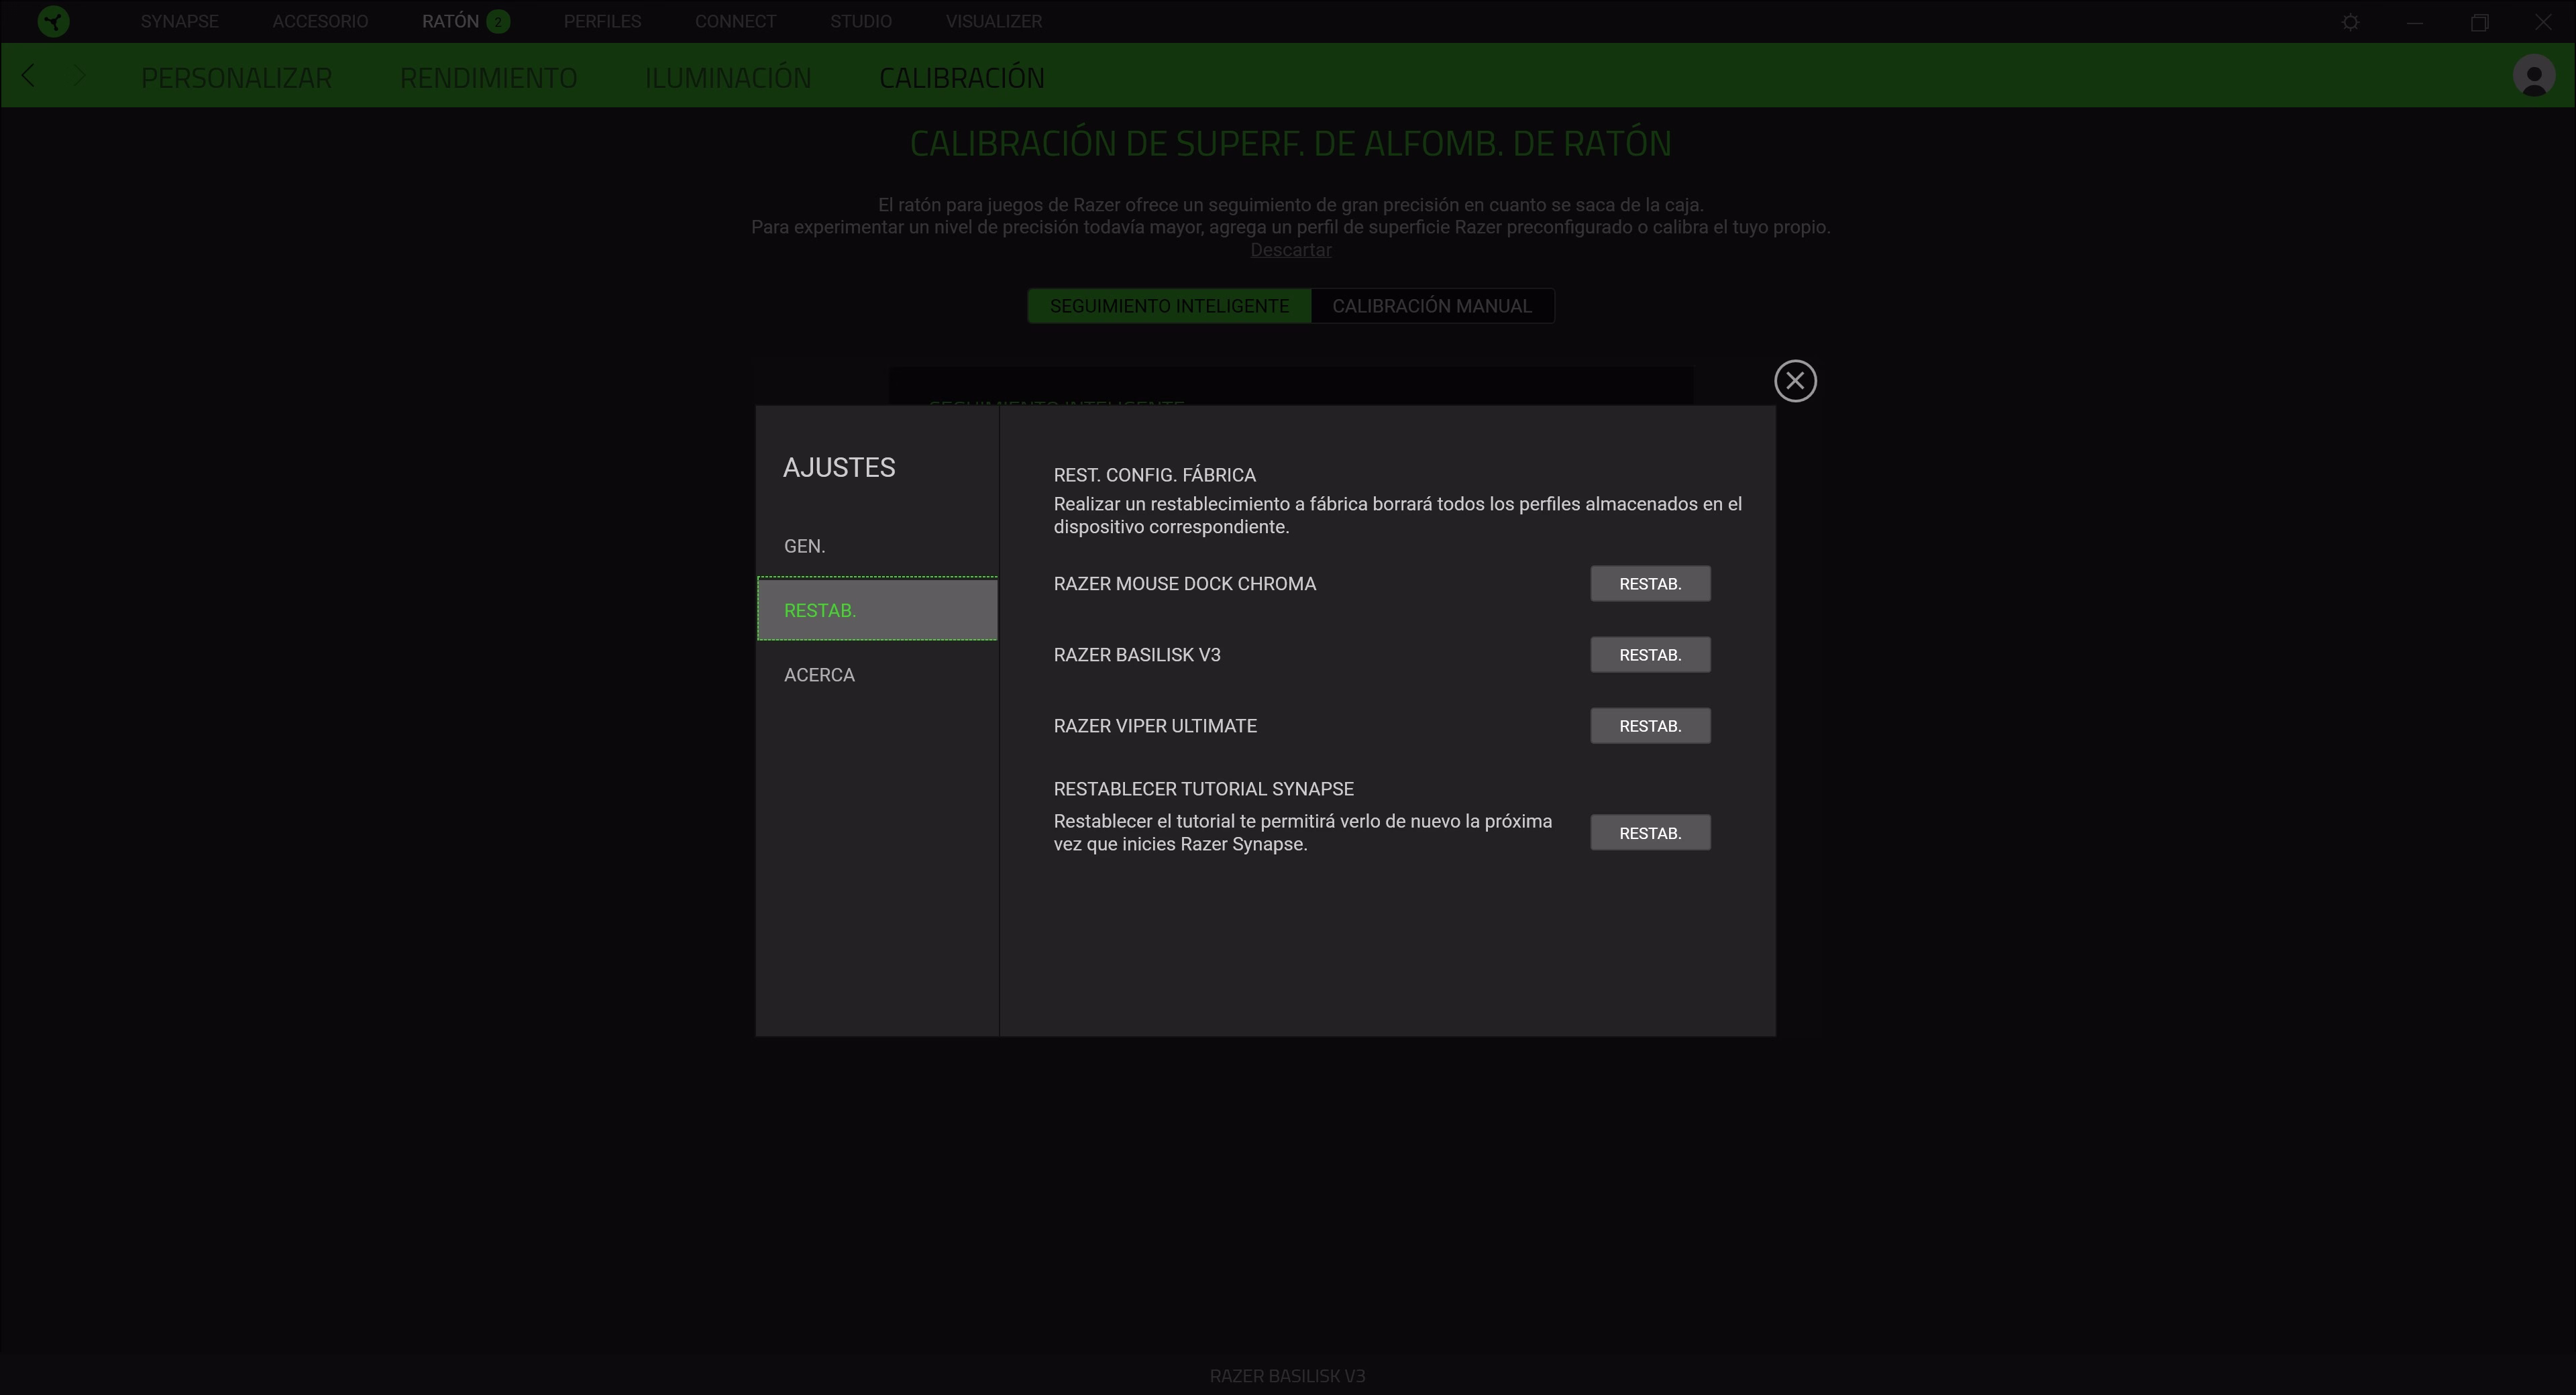Switch to ILUMINACIÓN subtab
This screenshot has height=1395, width=2576.
tap(728, 78)
